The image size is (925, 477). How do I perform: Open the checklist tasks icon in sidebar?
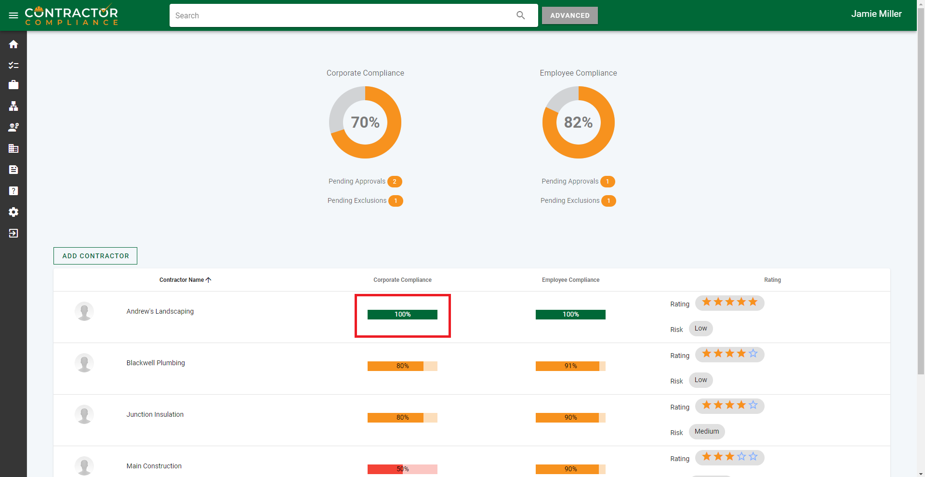13,65
